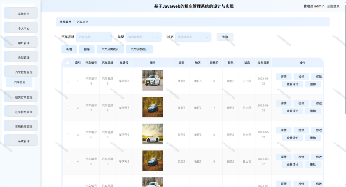Click row 删除 for 车牌号8
This screenshot has width=346, height=187.
(x=313, y=84)
